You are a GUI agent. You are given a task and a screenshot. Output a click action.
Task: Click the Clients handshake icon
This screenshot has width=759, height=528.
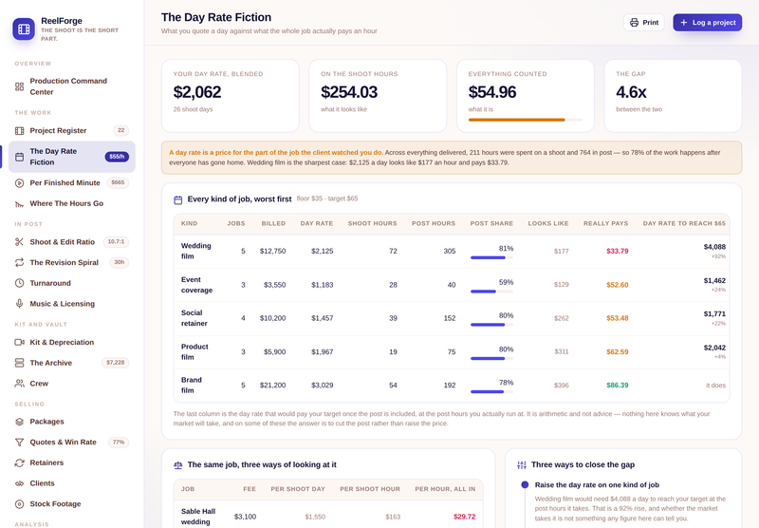(x=19, y=483)
